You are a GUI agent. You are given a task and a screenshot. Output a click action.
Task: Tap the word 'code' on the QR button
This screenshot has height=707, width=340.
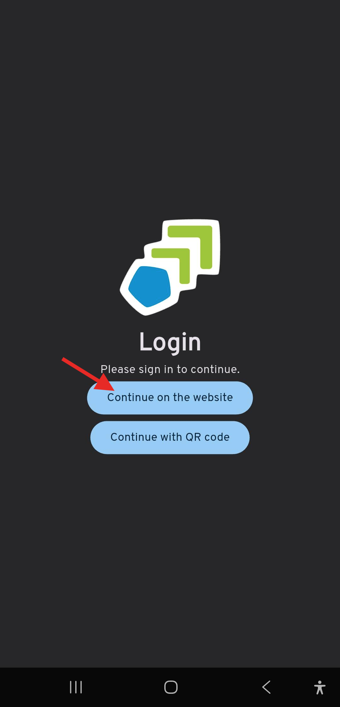point(217,437)
